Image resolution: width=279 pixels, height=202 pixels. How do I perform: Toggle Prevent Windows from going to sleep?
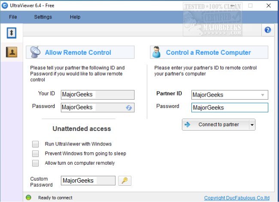(35, 153)
